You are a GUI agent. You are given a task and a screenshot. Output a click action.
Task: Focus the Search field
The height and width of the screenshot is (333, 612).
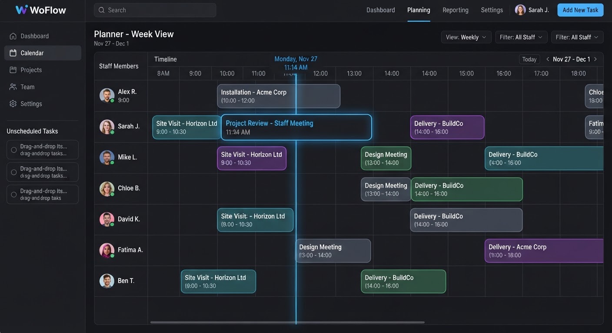pos(155,10)
